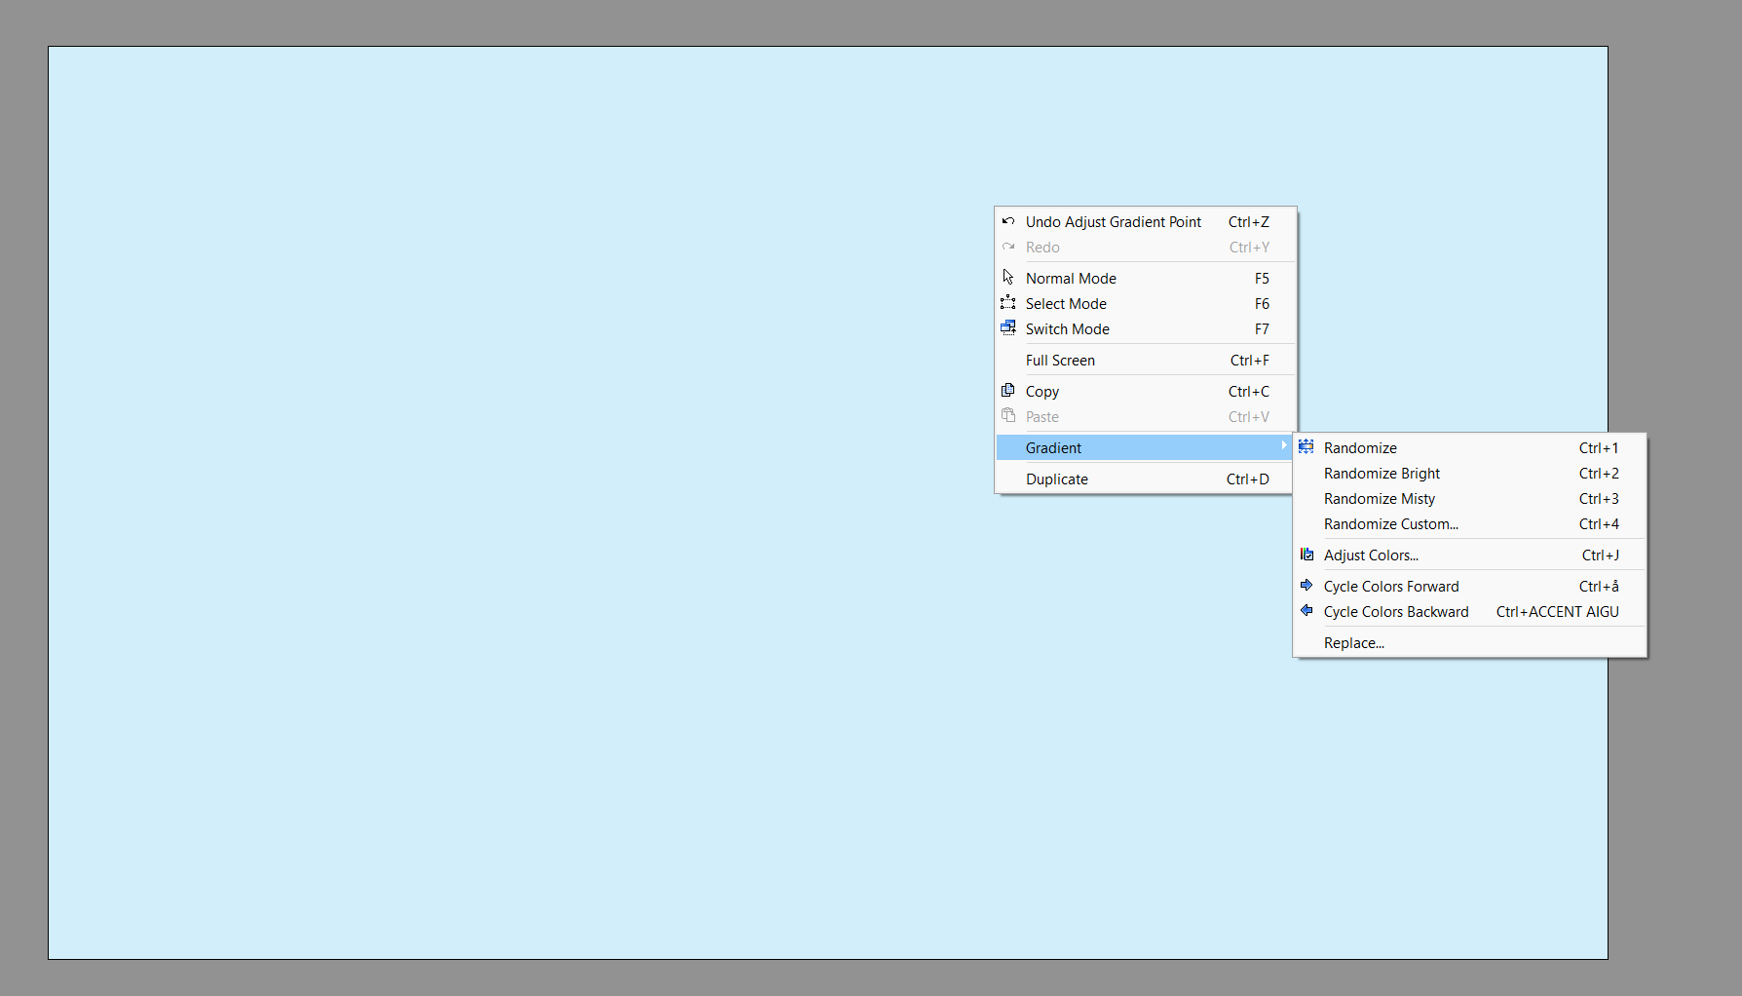Choose Randomize Bright from submenu

(x=1382, y=474)
